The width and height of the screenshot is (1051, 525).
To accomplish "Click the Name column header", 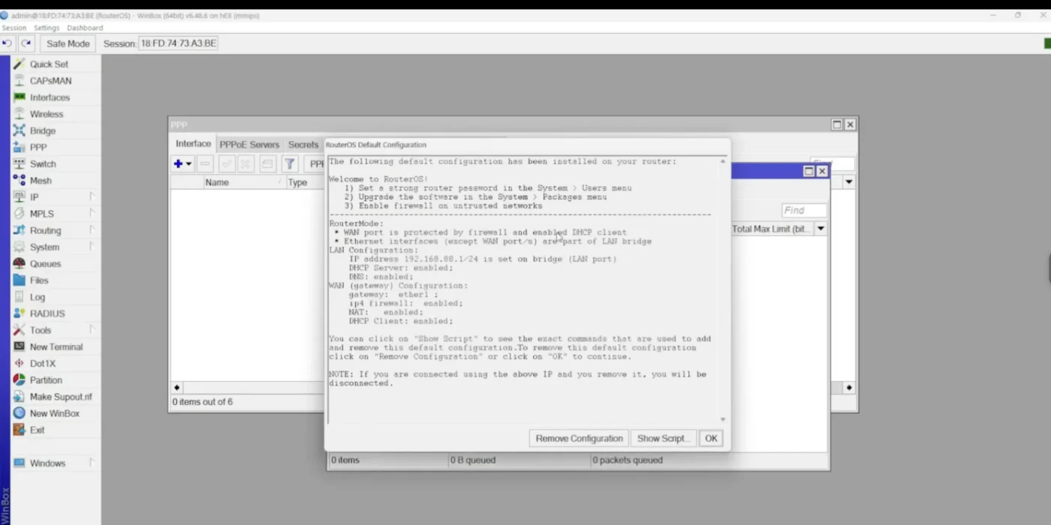I will pyautogui.click(x=243, y=182).
